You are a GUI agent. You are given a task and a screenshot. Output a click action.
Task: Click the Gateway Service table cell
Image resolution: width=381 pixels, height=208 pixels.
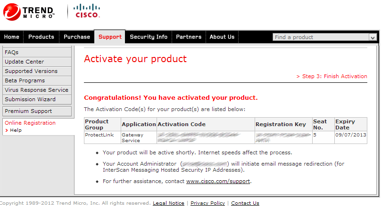point(139,137)
